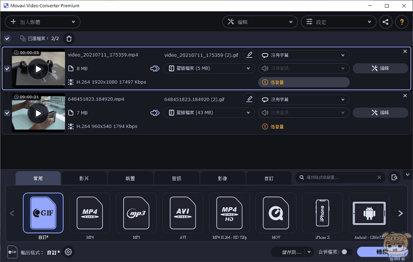Open the share menu icon
Image resolution: width=413 pixels, height=262 pixels.
pyautogui.click(x=386, y=22)
